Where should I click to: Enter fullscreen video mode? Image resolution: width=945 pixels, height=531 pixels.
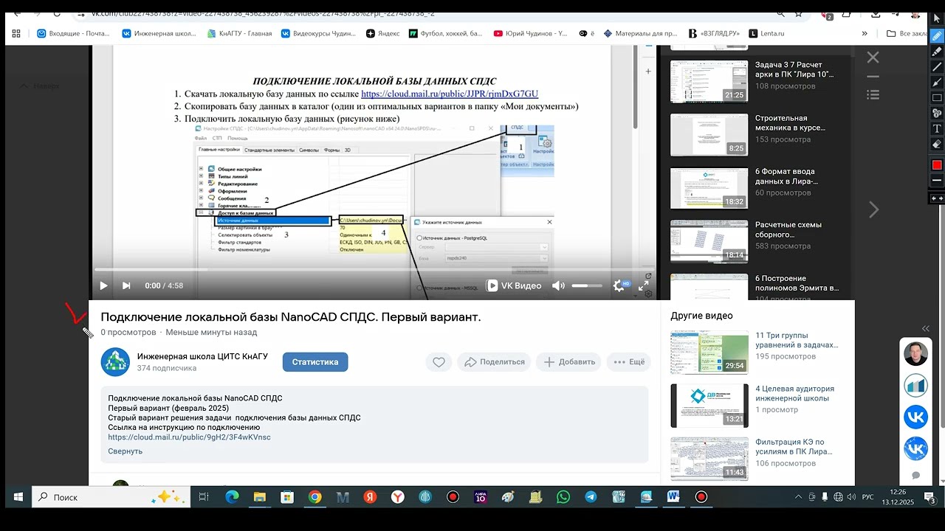(x=643, y=285)
